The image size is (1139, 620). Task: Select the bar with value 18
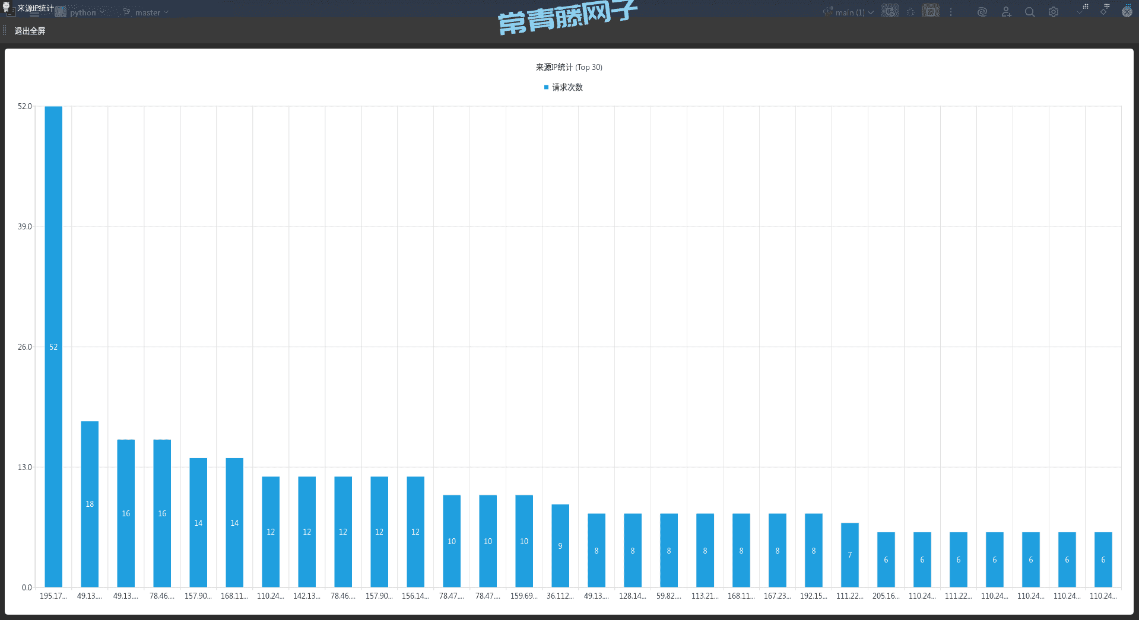click(90, 504)
